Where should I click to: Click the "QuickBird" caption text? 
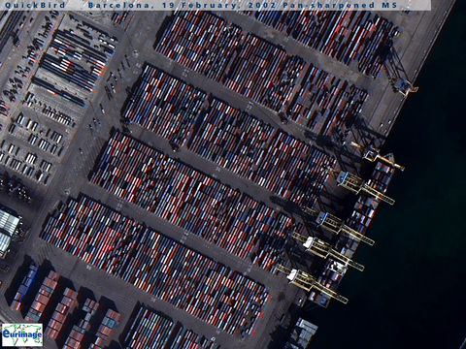[35, 5]
